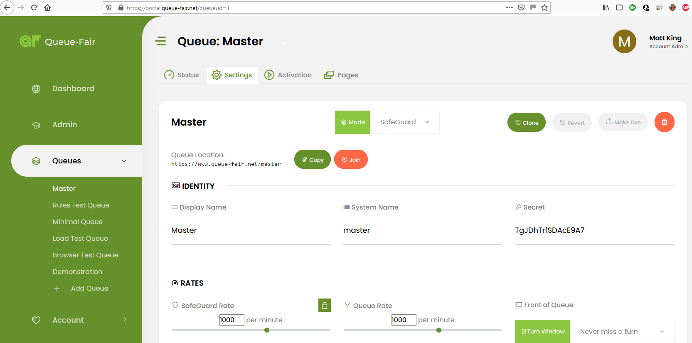Image resolution: width=692 pixels, height=343 pixels.
Task: Click browser reload icon
Action: [34, 7]
